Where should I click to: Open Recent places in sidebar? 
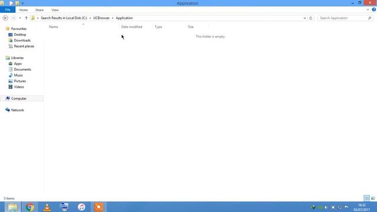[x=24, y=46]
